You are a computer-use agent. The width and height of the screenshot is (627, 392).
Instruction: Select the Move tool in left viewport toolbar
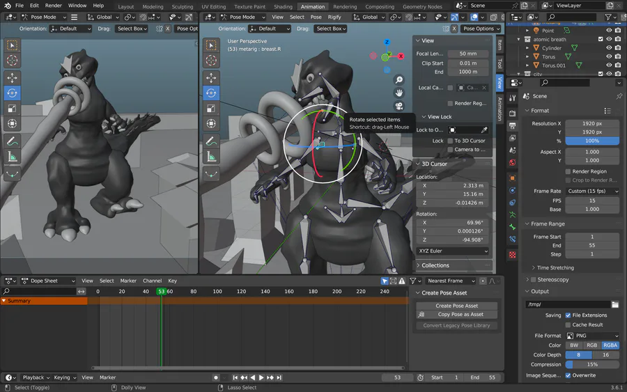click(12, 77)
